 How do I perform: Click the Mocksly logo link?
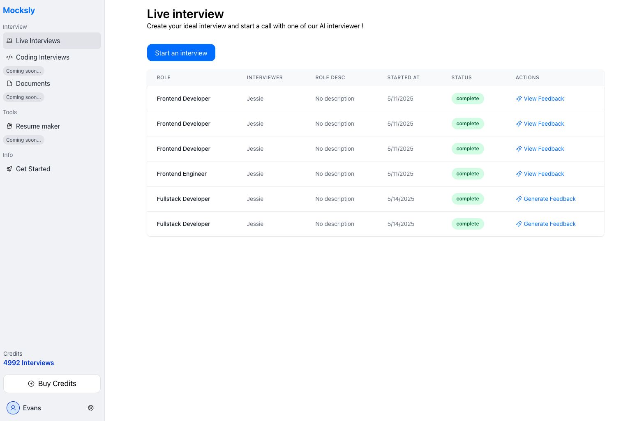click(x=19, y=10)
